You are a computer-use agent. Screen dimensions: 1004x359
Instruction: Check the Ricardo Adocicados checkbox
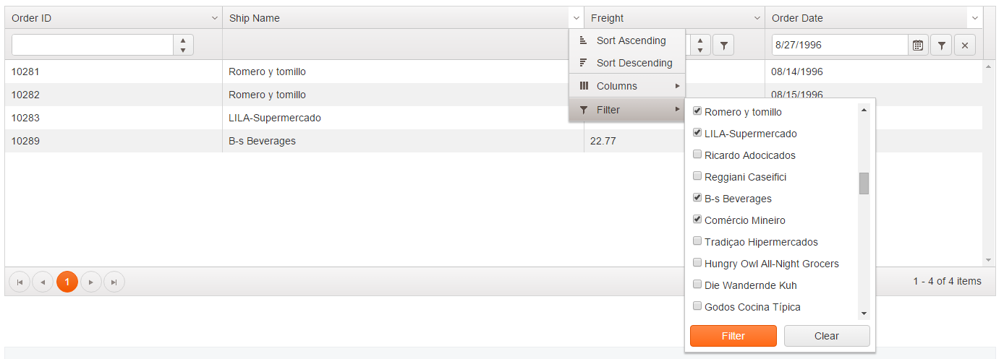(x=697, y=155)
